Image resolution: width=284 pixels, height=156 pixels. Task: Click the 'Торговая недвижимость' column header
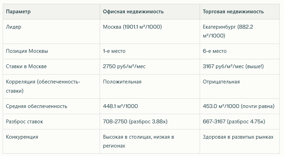coord(233,12)
